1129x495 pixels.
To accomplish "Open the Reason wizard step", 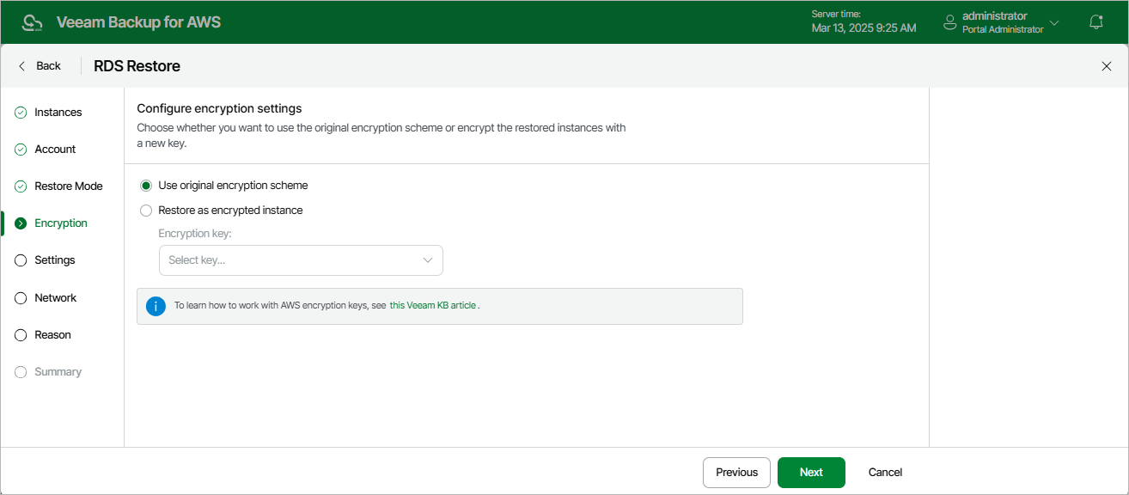I will (x=52, y=335).
